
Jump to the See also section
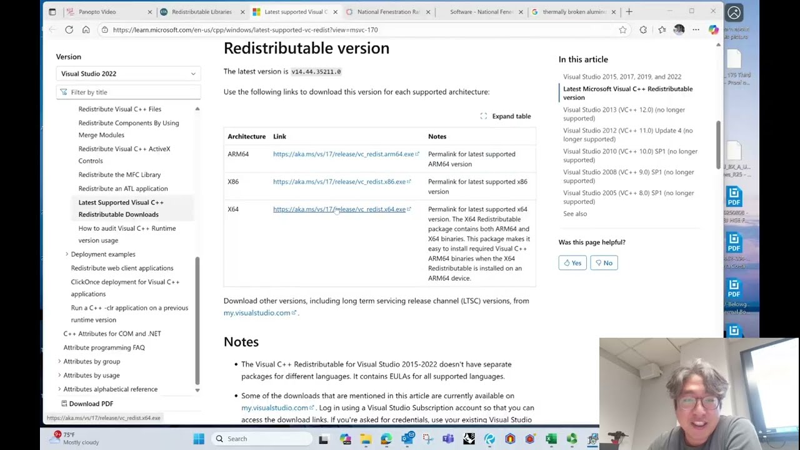575,214
